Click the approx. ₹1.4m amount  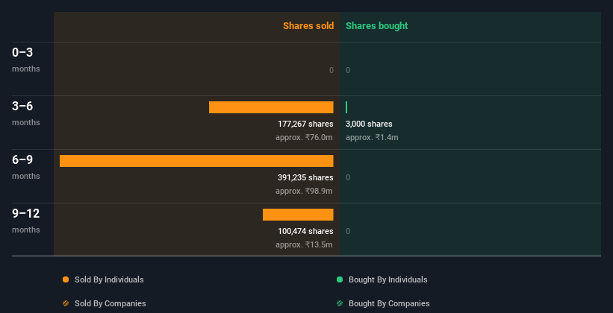pyautogui.click(x=372, y=137)
